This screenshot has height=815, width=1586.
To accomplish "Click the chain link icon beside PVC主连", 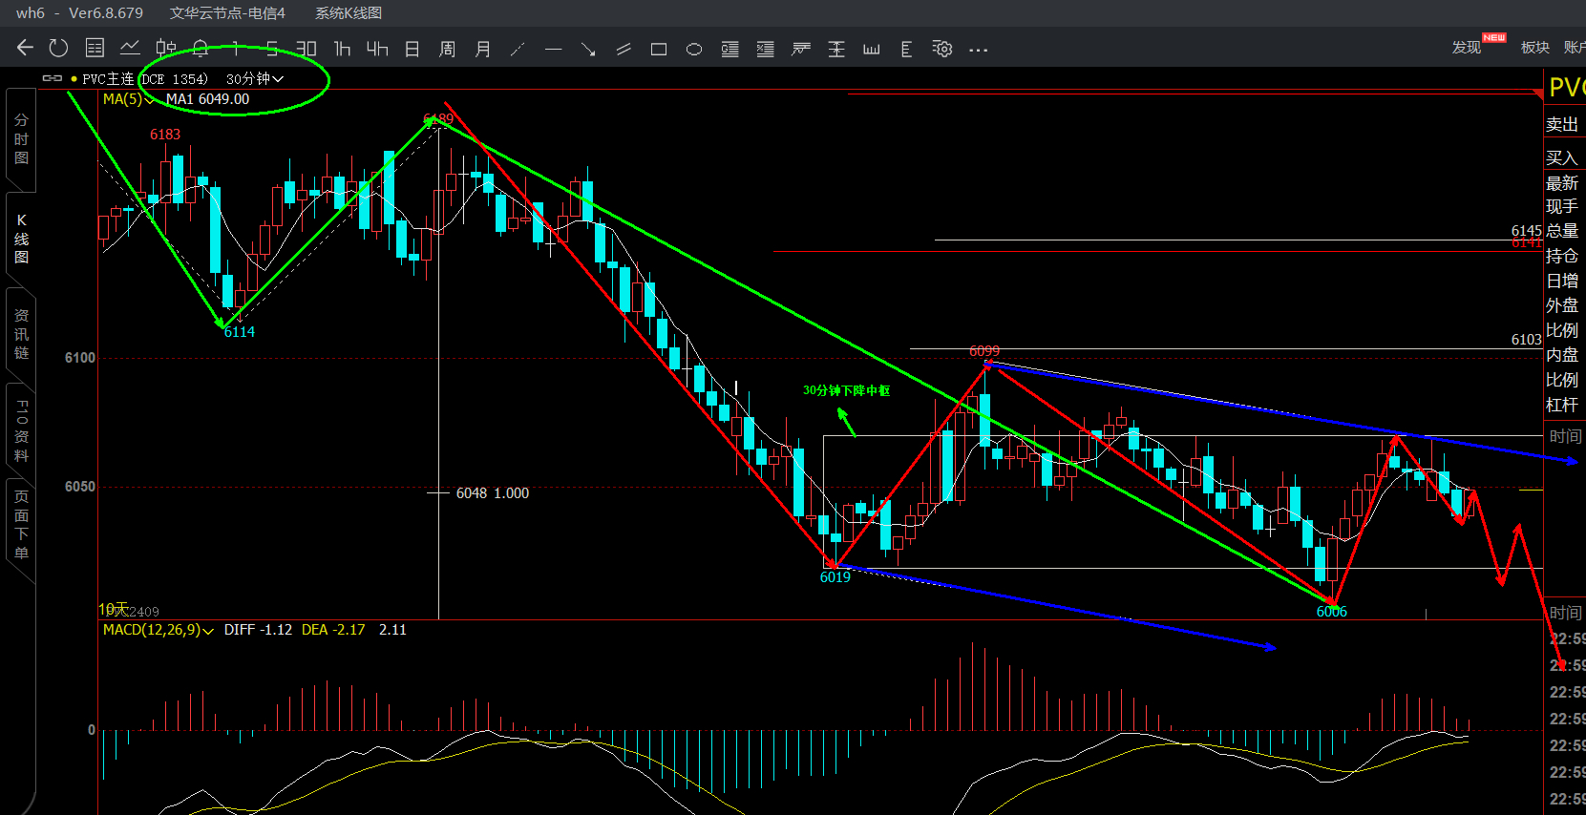I will 53,78.
